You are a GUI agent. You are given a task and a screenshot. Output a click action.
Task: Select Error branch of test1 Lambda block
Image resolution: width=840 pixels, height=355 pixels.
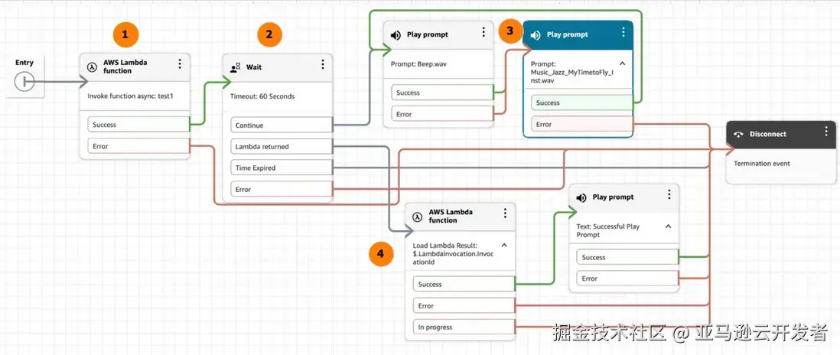click(138, 146)
